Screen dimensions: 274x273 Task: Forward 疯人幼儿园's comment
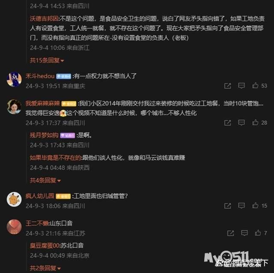[227, 206]
